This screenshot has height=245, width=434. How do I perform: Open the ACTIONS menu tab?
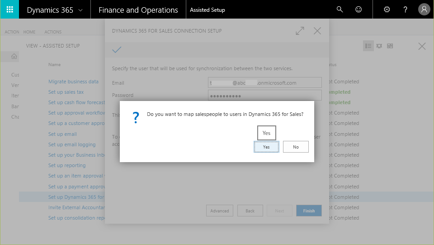pos(53,32)
